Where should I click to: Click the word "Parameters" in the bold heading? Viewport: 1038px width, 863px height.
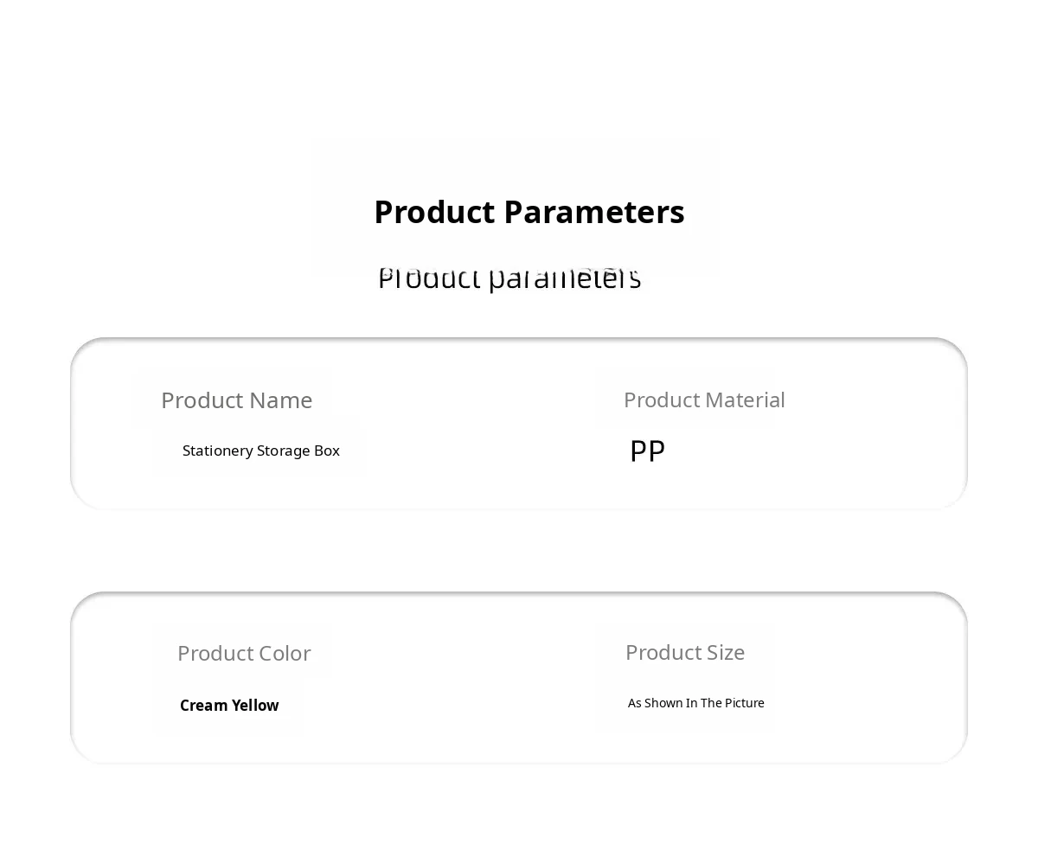click(x=593, y=212)
